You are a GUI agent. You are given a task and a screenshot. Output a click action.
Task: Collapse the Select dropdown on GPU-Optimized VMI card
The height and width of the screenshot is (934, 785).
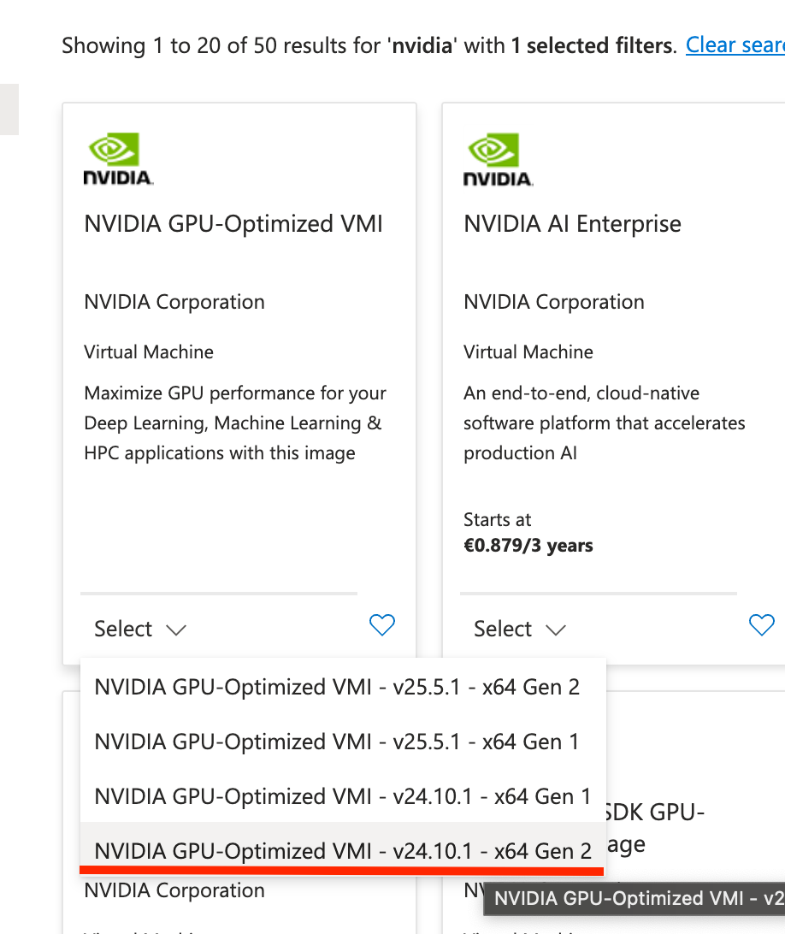(140, 630)
